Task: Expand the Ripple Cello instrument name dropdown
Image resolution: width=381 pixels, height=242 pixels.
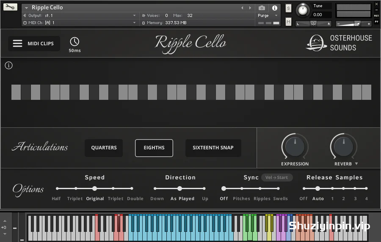Action: [27, 8]
